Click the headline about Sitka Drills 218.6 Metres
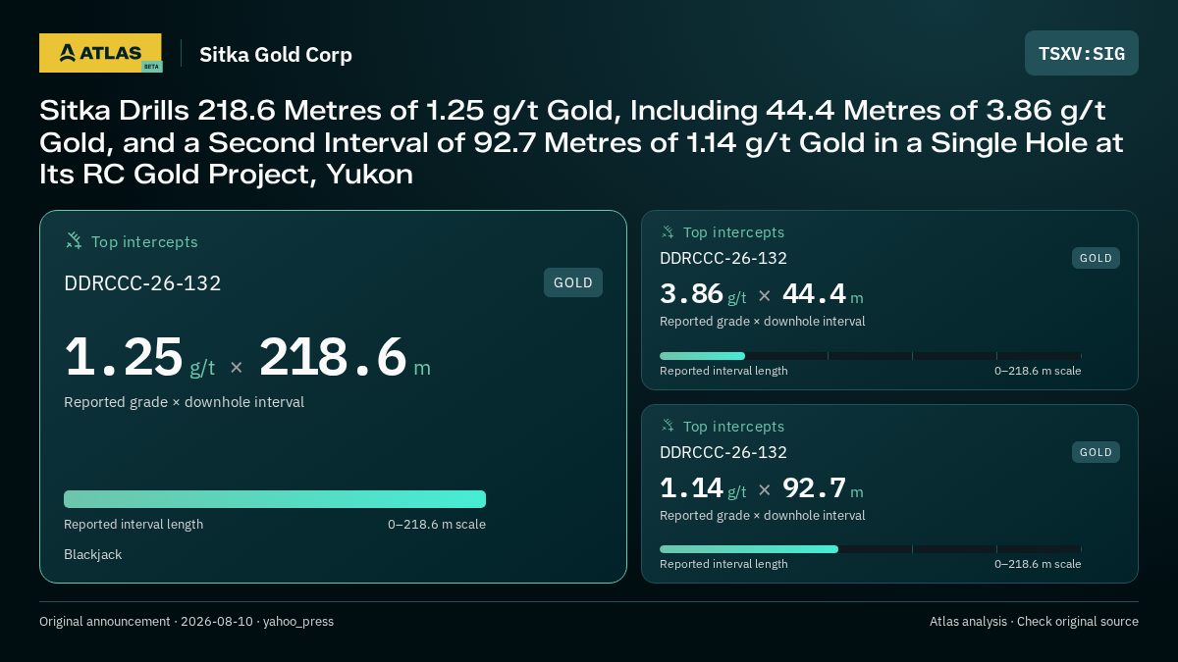 click(x=581, y=143)
